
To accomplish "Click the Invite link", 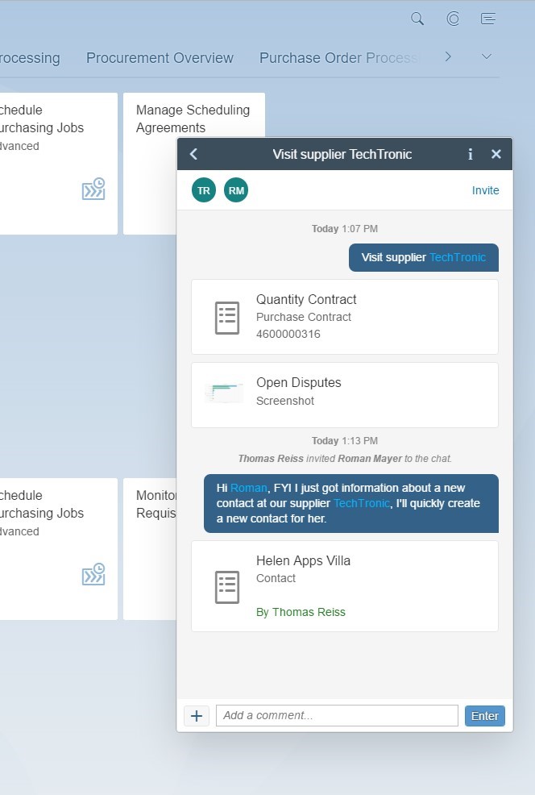I will pos(485,190).
